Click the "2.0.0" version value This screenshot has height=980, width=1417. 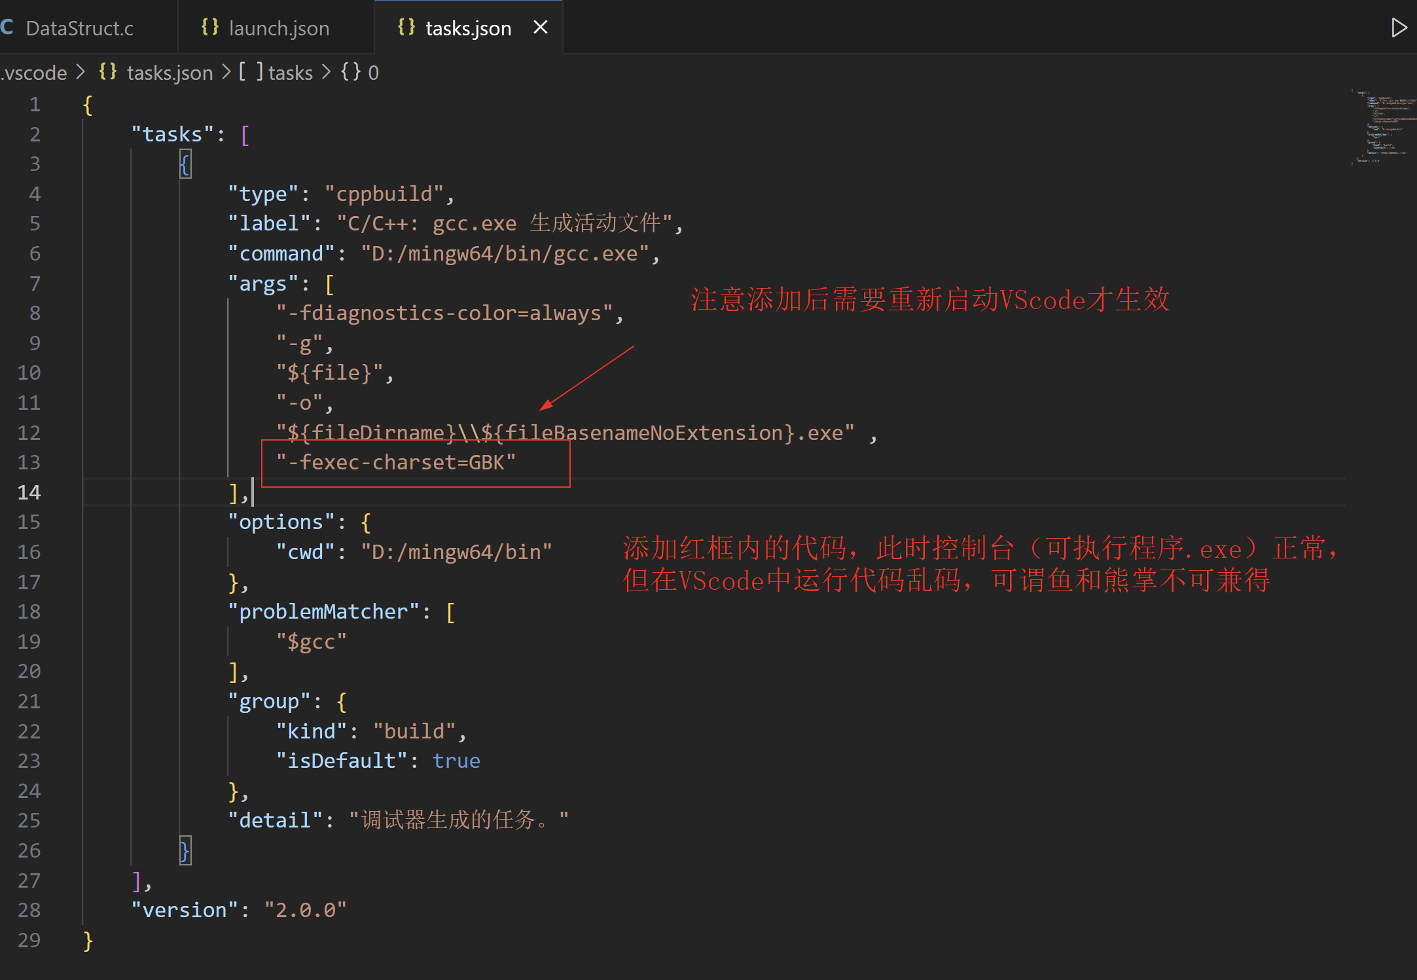coord(305,910)
